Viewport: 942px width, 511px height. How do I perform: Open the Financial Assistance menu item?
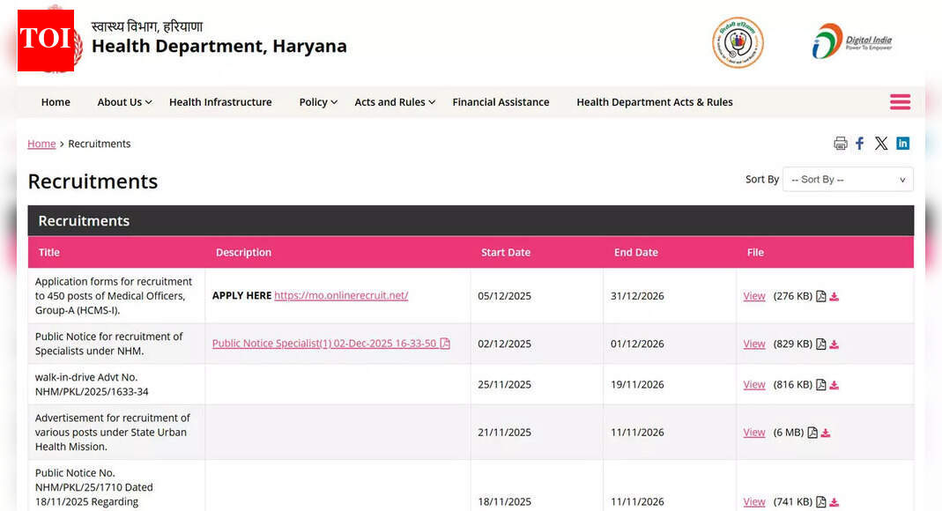(x=501, y=102)
